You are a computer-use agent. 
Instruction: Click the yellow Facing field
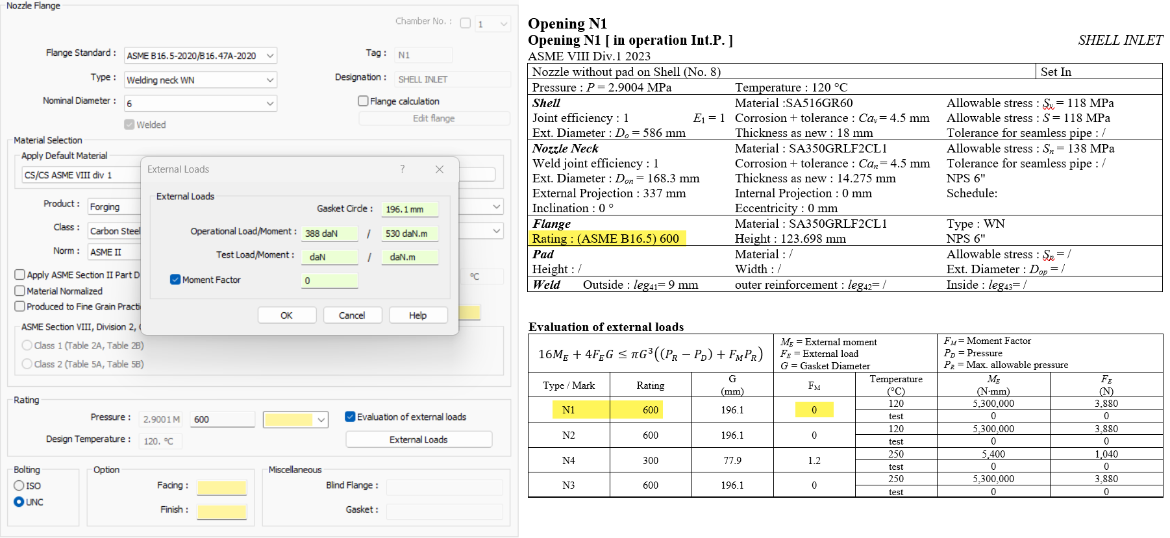(222, 487)
